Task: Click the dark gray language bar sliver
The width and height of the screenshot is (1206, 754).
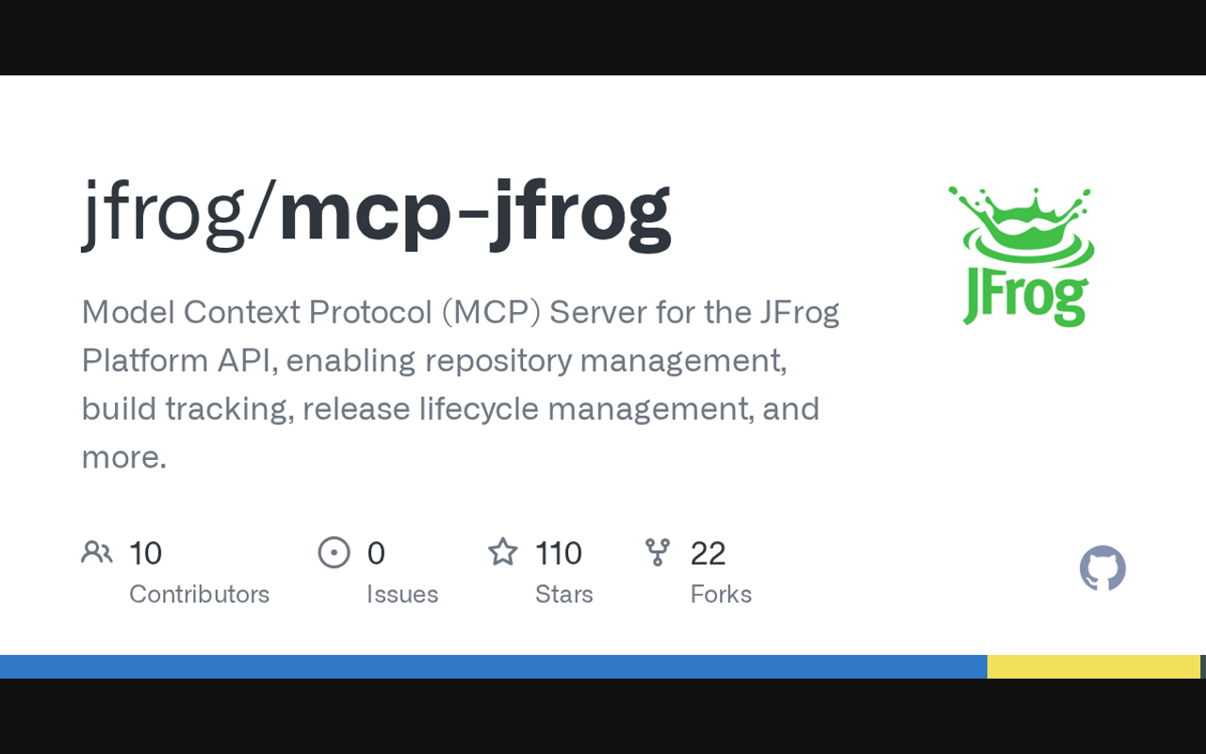Action: pos(1203,666)
